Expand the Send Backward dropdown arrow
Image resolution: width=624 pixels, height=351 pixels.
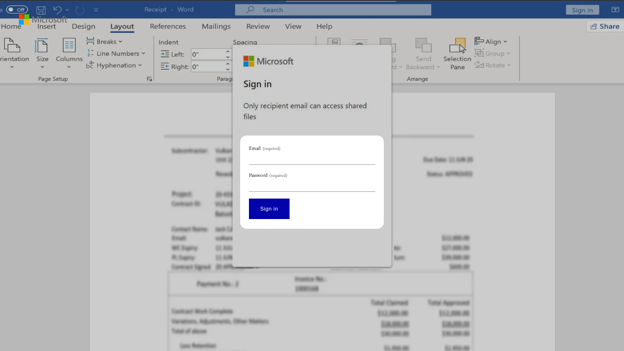tap(438, 67)
